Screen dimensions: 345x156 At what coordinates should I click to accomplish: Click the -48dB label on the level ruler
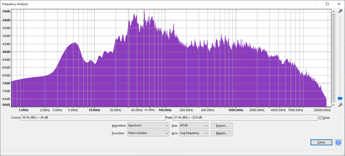click(x=6, y=52)
